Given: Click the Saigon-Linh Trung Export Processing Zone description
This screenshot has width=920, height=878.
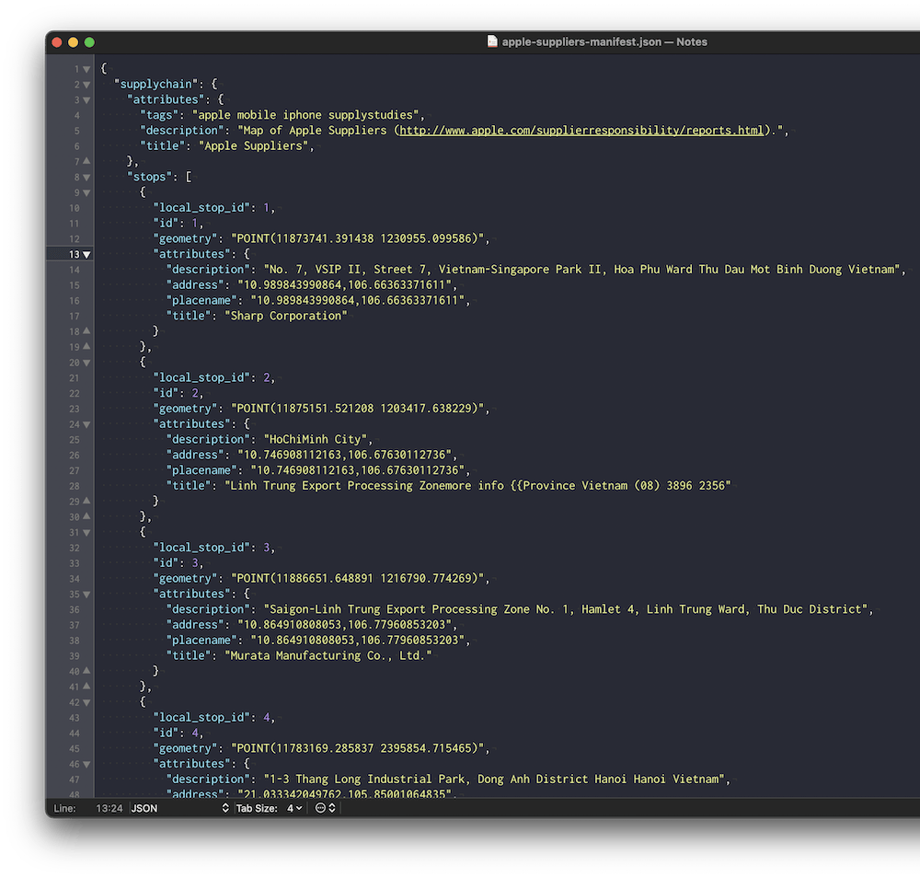Looking at the screenshot, I should tap(566, 609).
